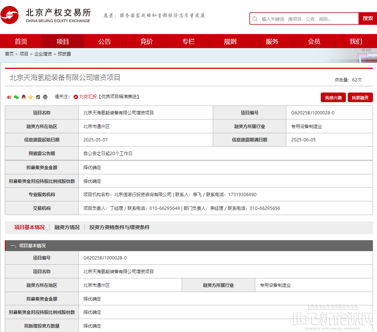Go to 项目 in the breadcrumb
The height and width of the screenshot is (332, 377).
coord(24,54)
